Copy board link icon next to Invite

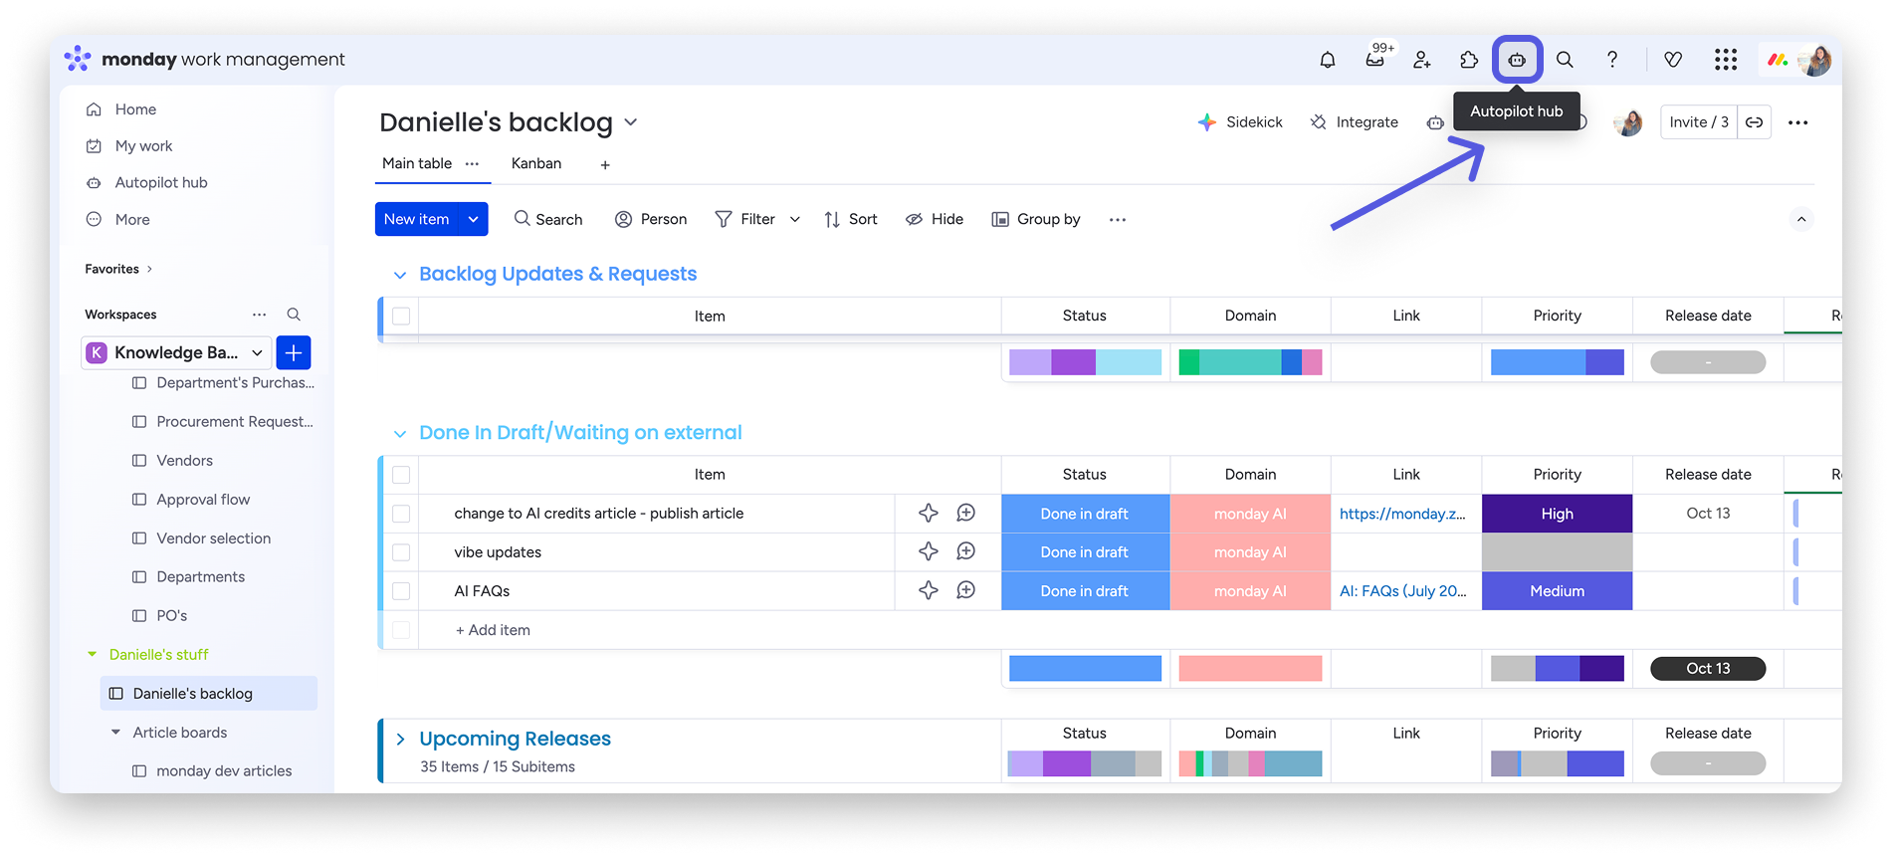[x=1755, y=122]
